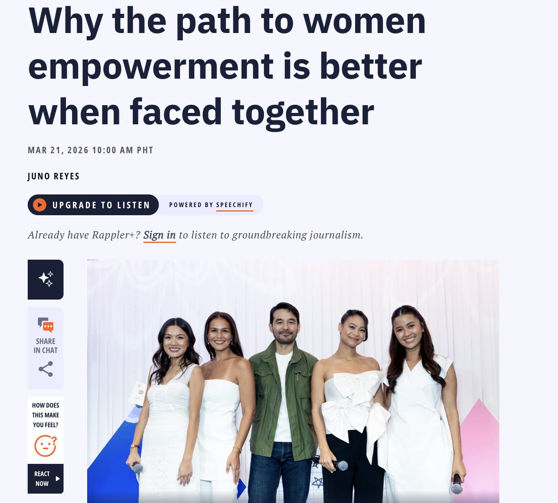This screenshot has width=558, height=503.
Task: Click the Upgrade to Listen button
Action: [x=93, y=205]
